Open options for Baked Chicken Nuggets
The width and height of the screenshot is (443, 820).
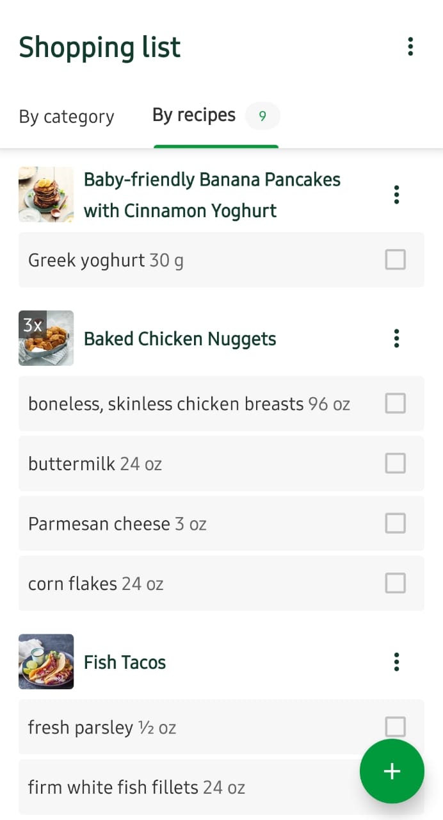(397, 338)
